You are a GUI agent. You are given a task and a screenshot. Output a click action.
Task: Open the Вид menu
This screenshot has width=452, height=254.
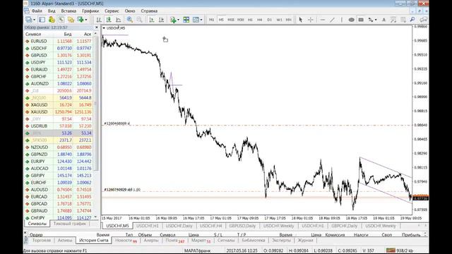(52, 11)
